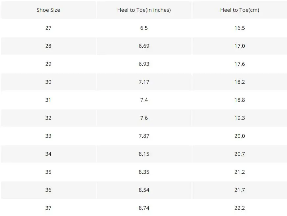Click the 6.93 inches value
Image resolution: width=287 pixels, height=216 pixels.
(x=144, y=64)
